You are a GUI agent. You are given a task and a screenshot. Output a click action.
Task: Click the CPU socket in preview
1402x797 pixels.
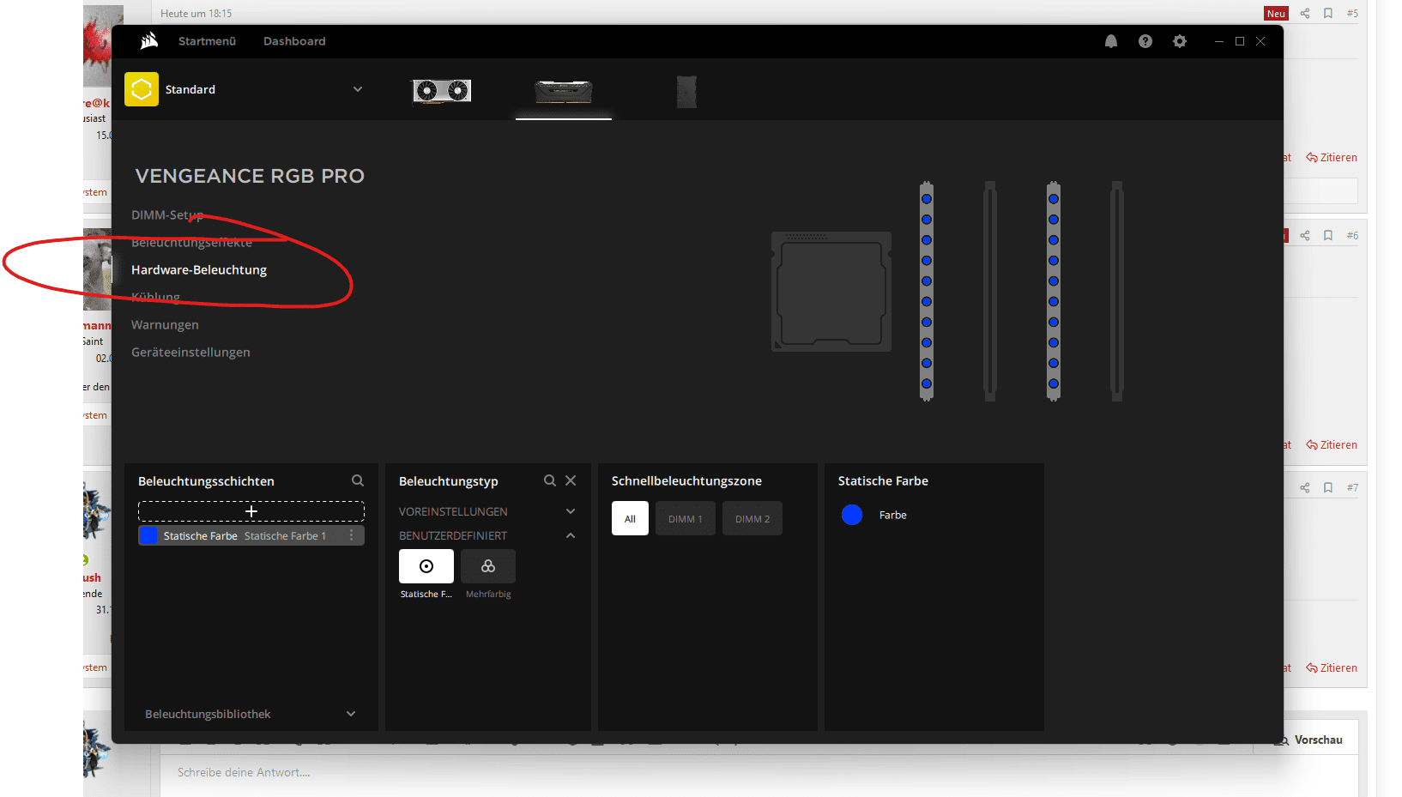click(x=831, y=292)
